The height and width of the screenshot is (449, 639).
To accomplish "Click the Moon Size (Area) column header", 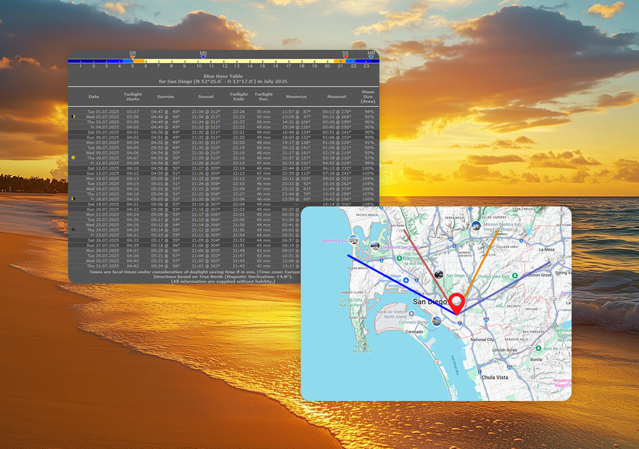I will pyautogui.click(x=368, y=97).
